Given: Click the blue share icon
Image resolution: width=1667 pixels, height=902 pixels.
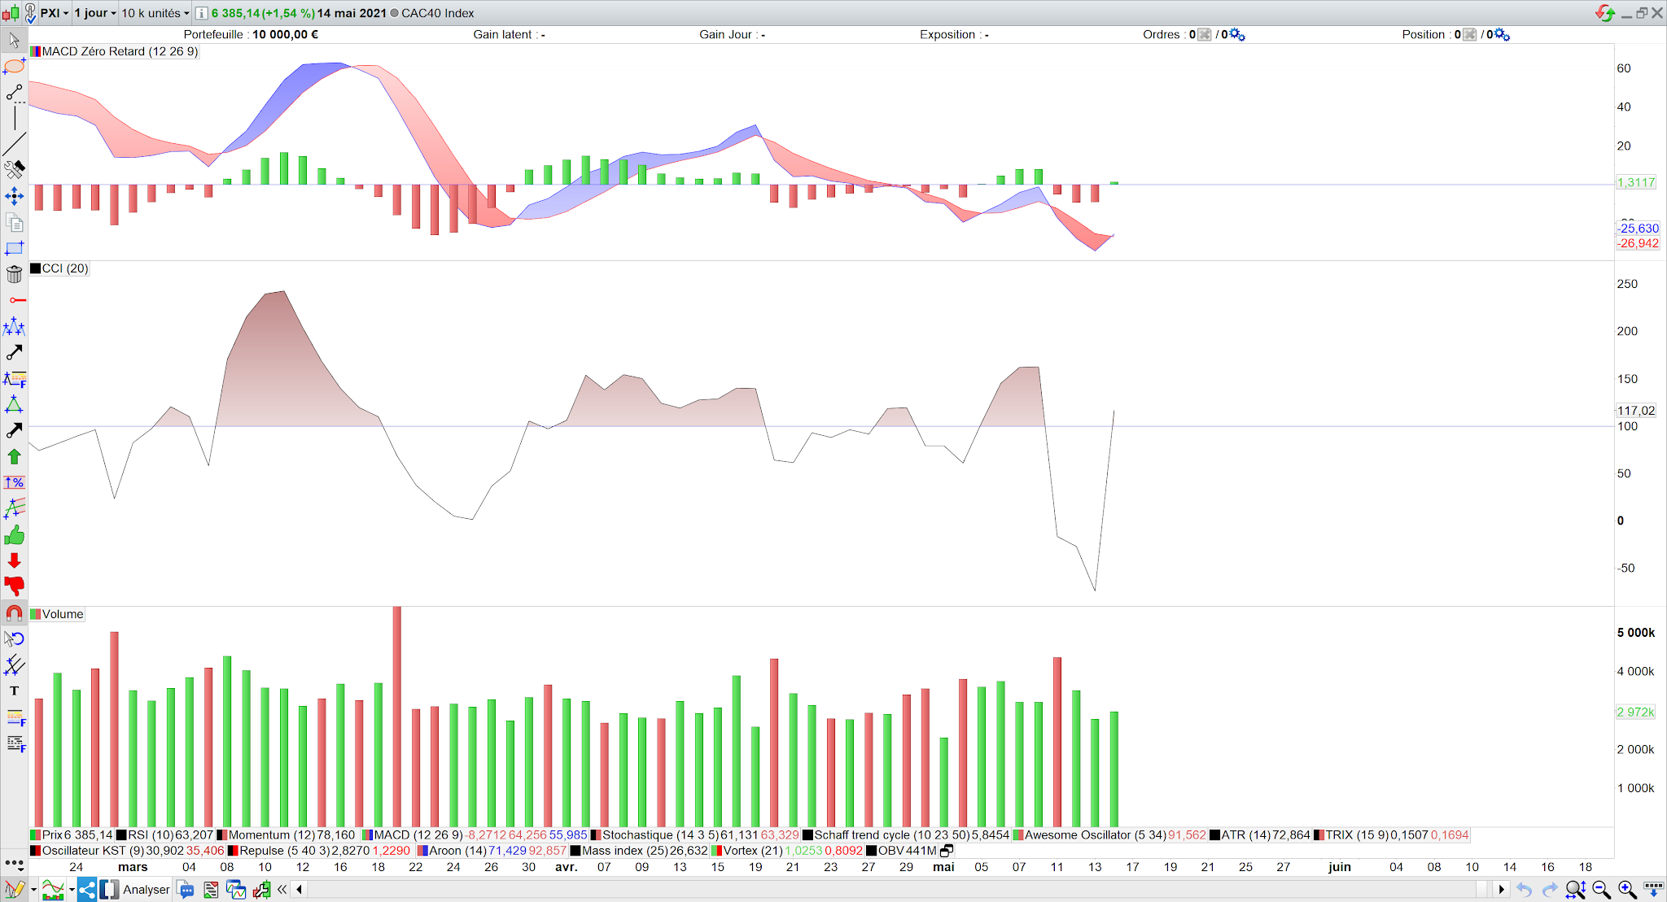Looking at the screenshot, I should click(87, 890).
